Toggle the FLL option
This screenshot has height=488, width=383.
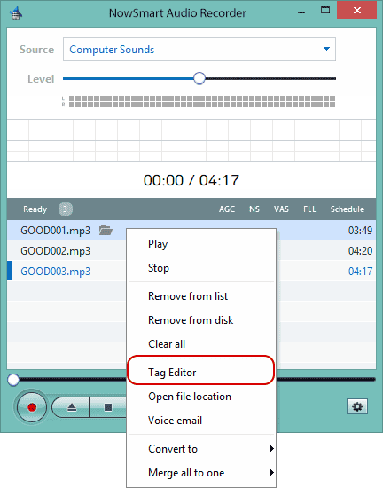(309, 209)
